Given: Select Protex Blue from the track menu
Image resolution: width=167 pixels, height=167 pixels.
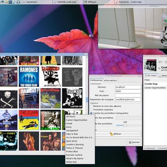Looking at the screenshot, I should 80,152.
